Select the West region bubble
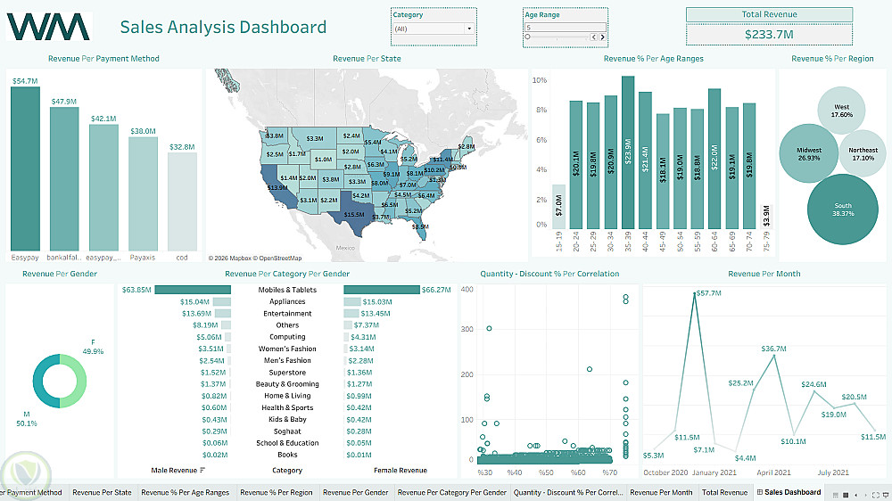The width and height of the screenshot is (892, 501). tap(841, 111)
